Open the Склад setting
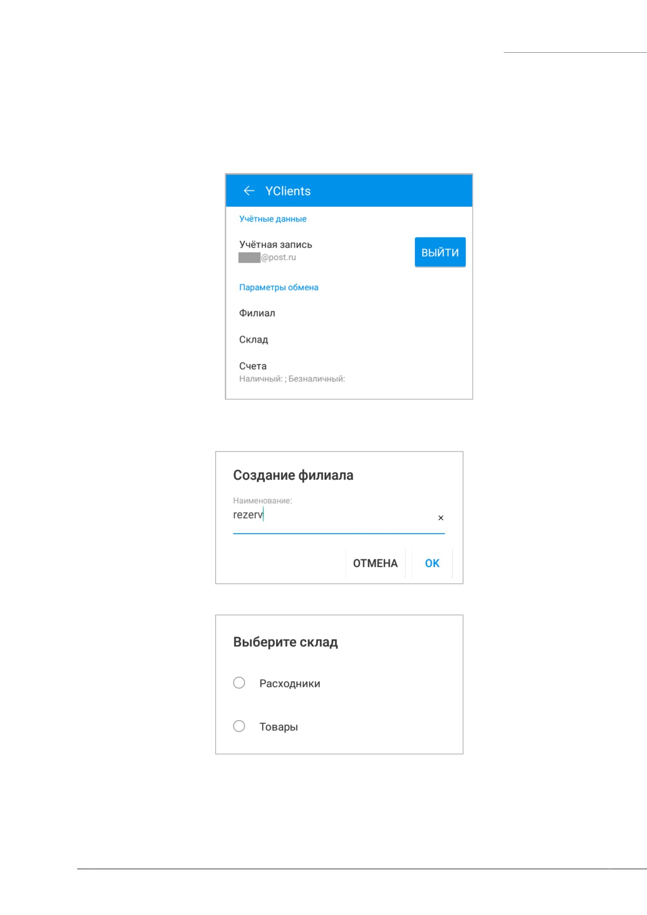This screenshot has width=647, height=915. 349,340
